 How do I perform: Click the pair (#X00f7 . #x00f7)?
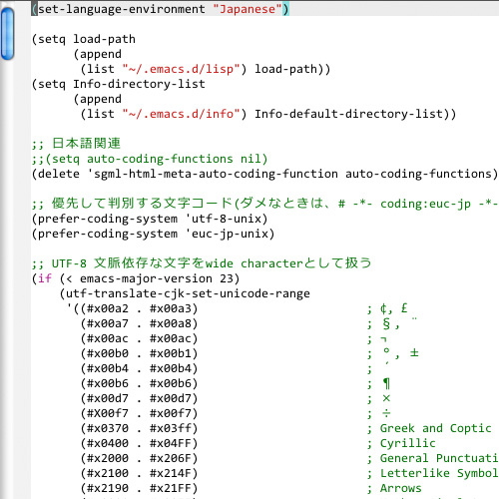pyautogui.click(x=139, y=413)
